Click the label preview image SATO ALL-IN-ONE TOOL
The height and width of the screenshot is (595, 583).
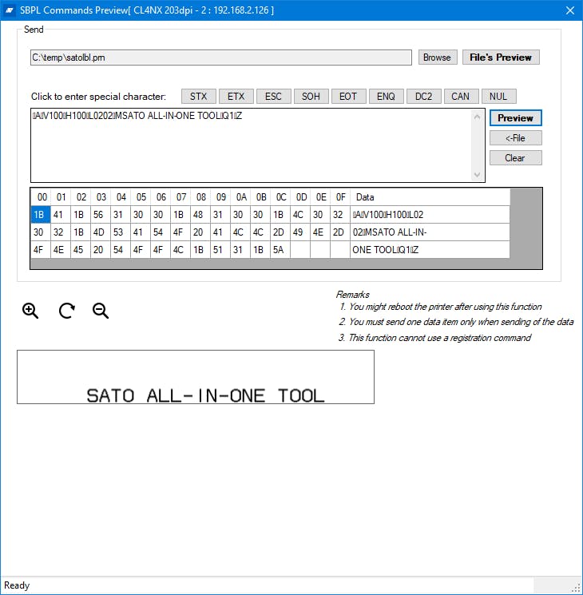click(x=196, y=377)
